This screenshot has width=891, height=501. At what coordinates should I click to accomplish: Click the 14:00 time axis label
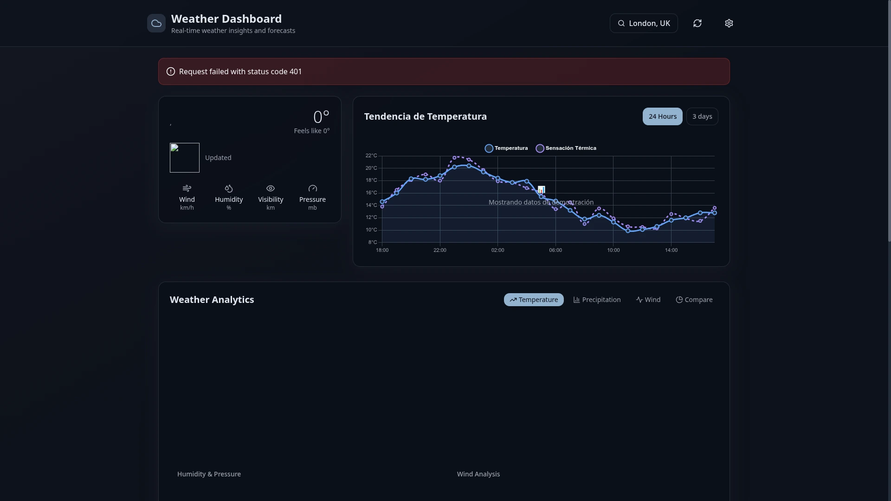coord(671,250)
